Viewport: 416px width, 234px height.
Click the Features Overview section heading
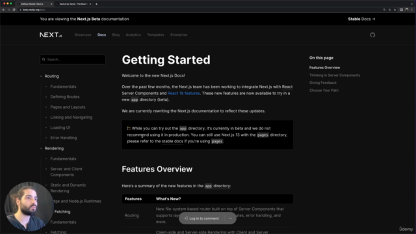coord(157,169)
